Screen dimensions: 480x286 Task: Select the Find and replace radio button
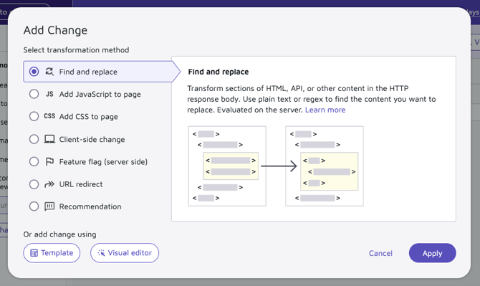click(x=34, y=72)
